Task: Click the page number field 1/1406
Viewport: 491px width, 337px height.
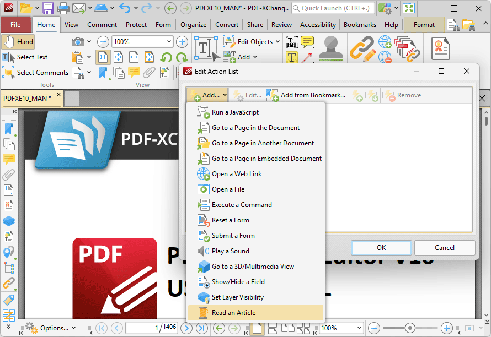Action: (151, 328)
